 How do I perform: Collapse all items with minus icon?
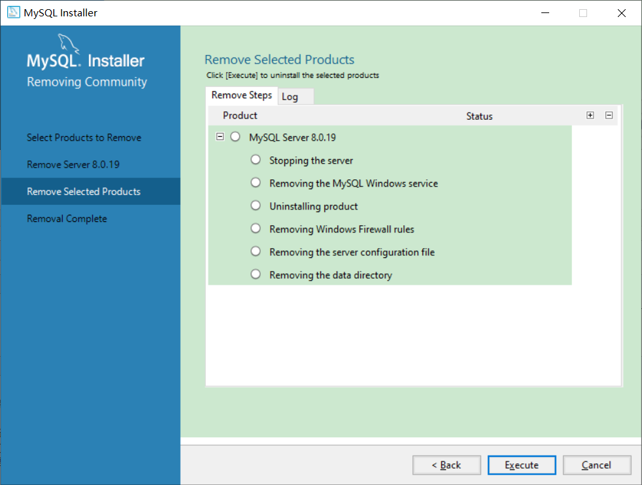[609, 115]
